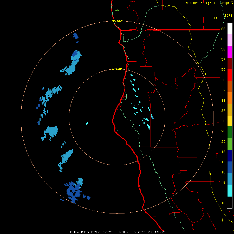This screenshot has width=234, height=234.
Task: Click the navy blue legend swatch
Action: [230, 156]
